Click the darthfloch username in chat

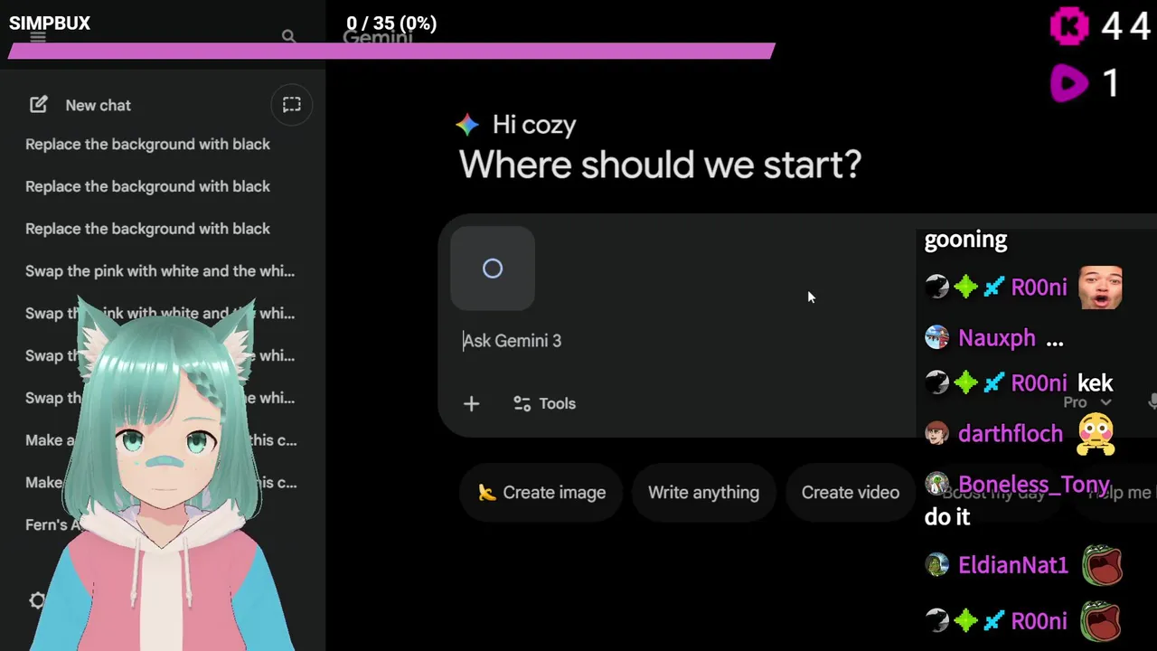1011,434
